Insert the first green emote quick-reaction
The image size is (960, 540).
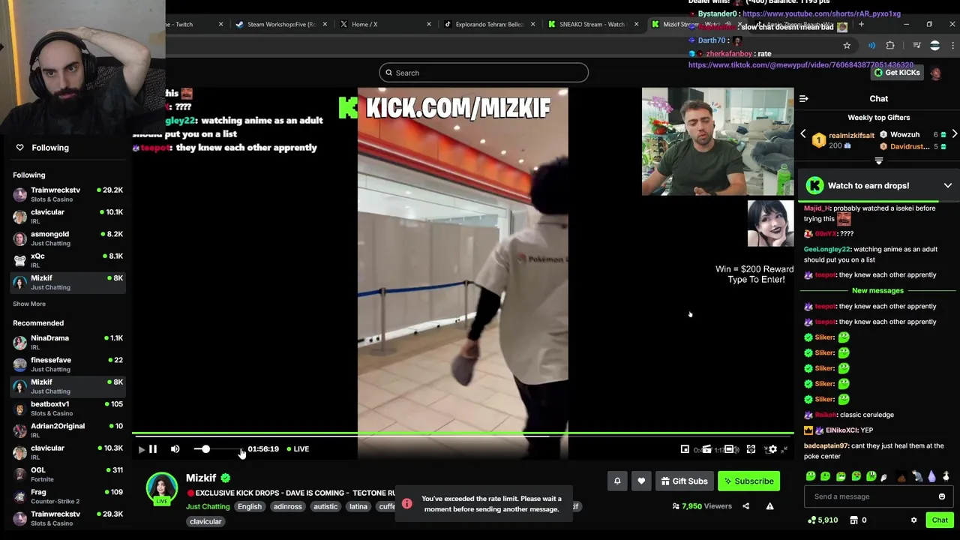[811, 476]
